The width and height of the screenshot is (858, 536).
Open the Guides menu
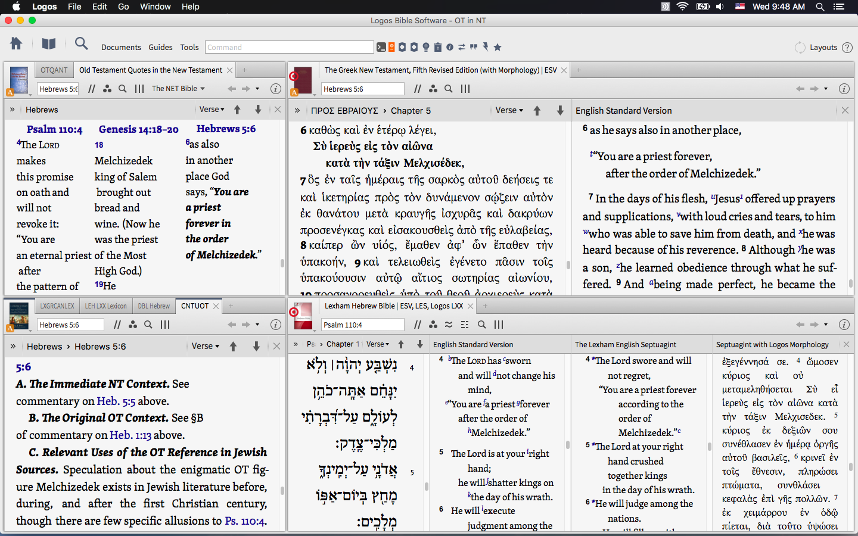click(x=160, y=48)
